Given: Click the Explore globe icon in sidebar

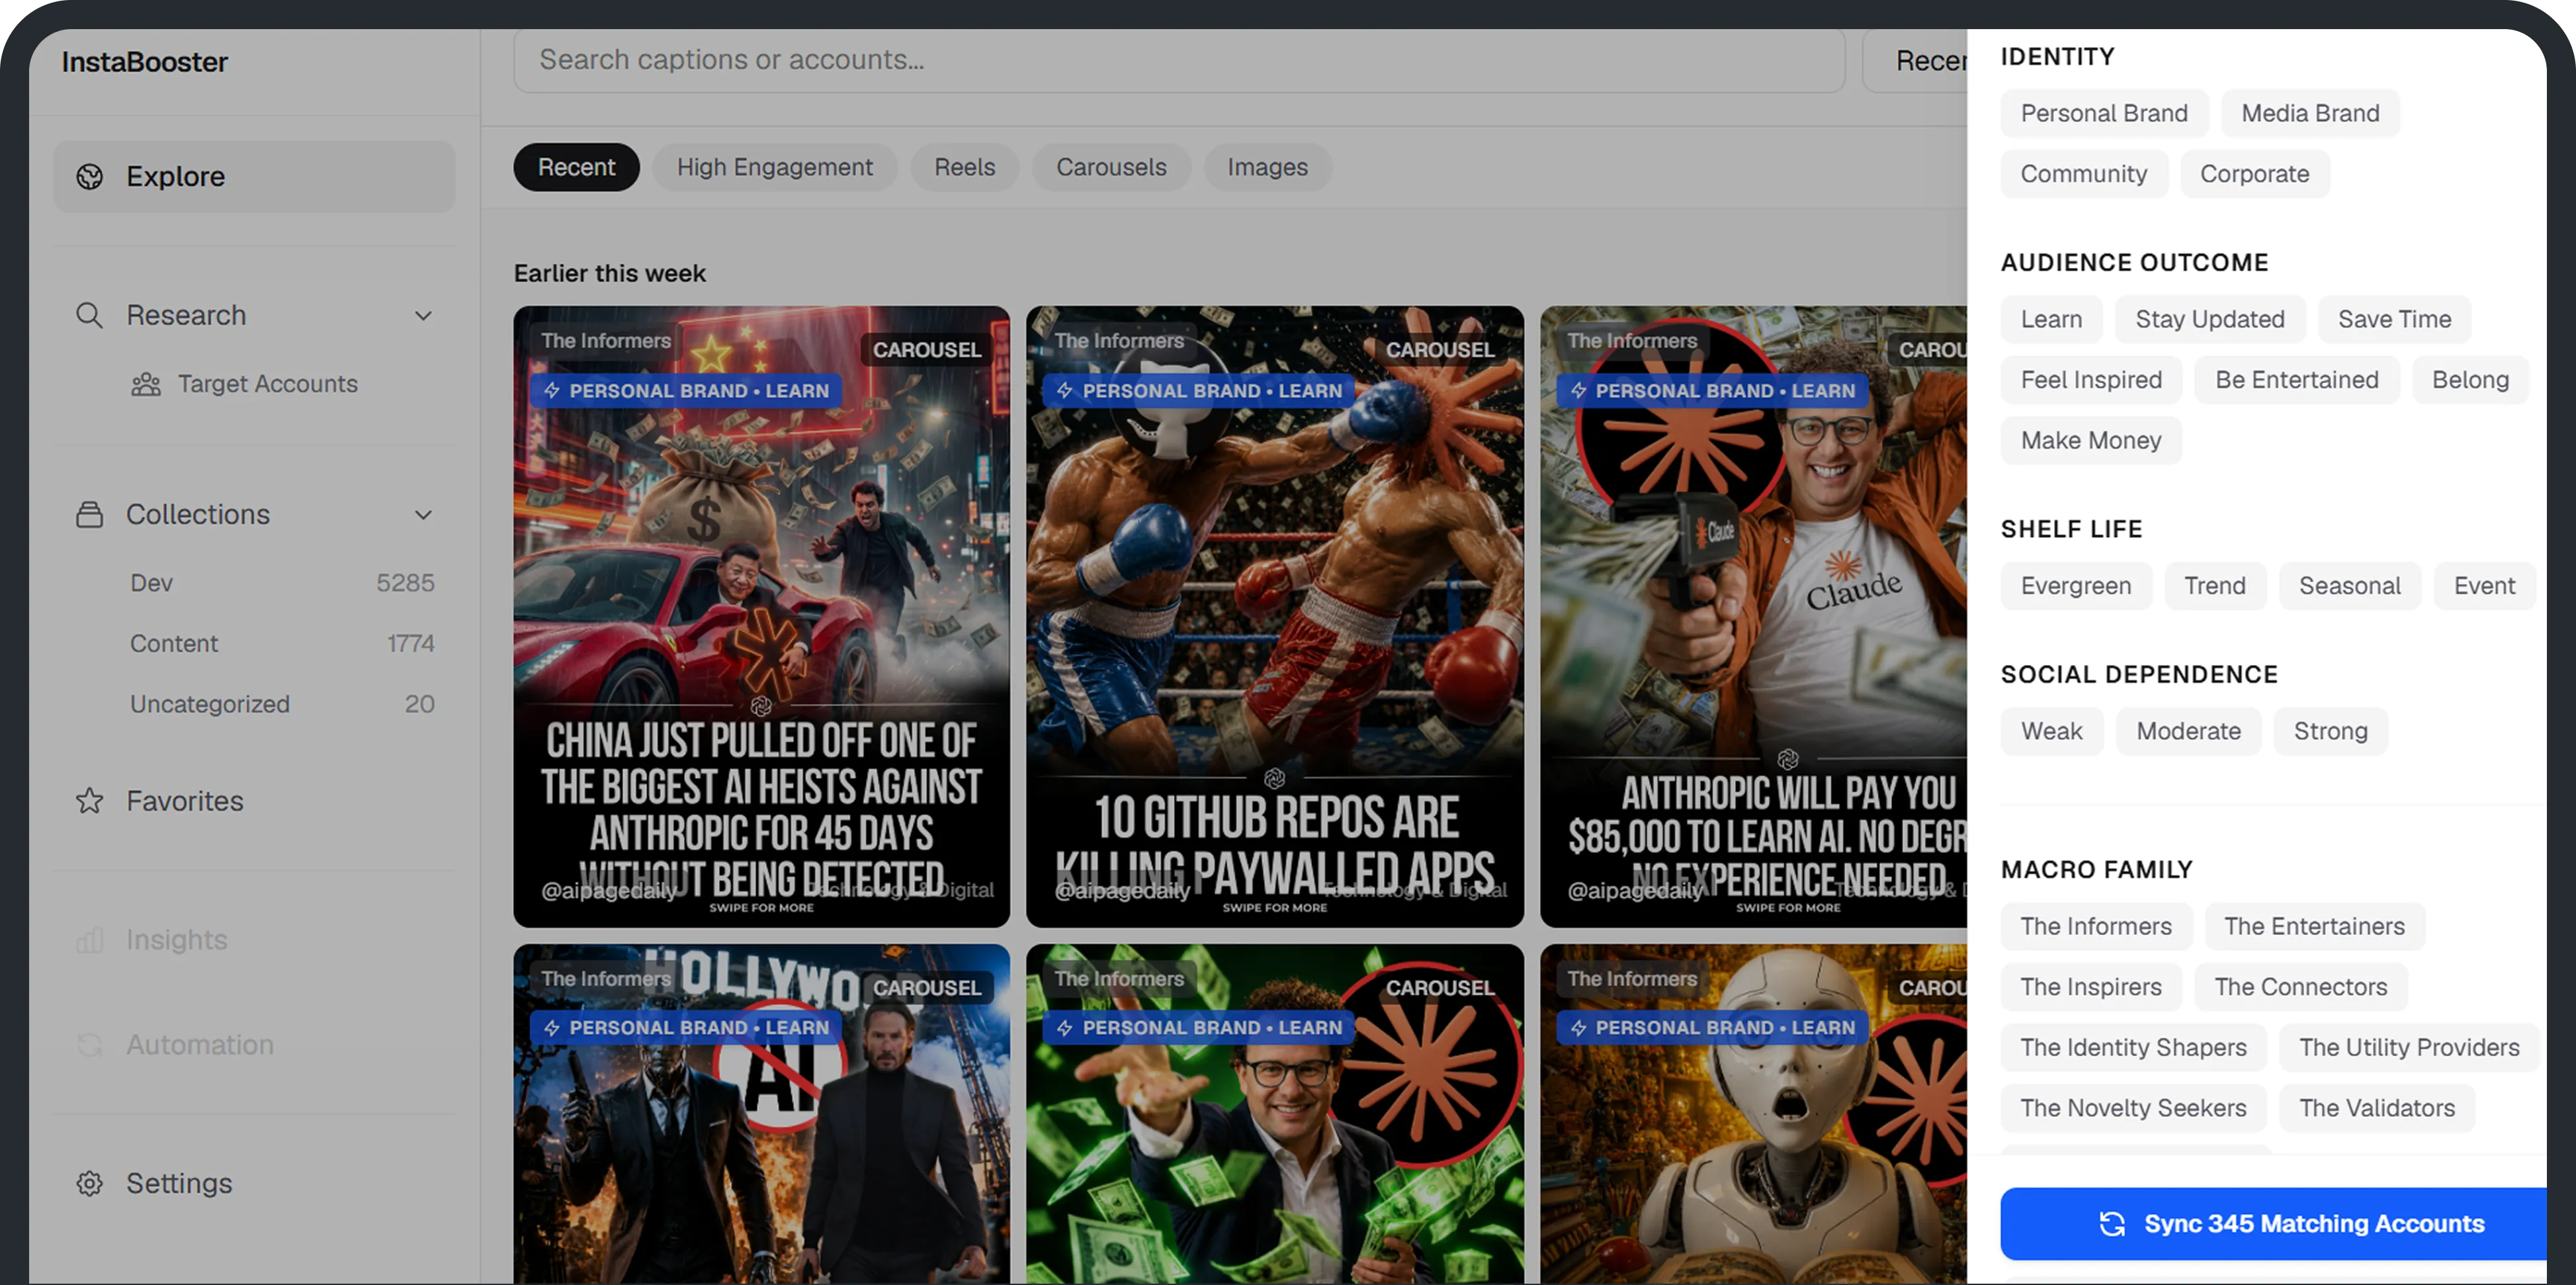Looking at the screenshot, I should coord(90,177).
